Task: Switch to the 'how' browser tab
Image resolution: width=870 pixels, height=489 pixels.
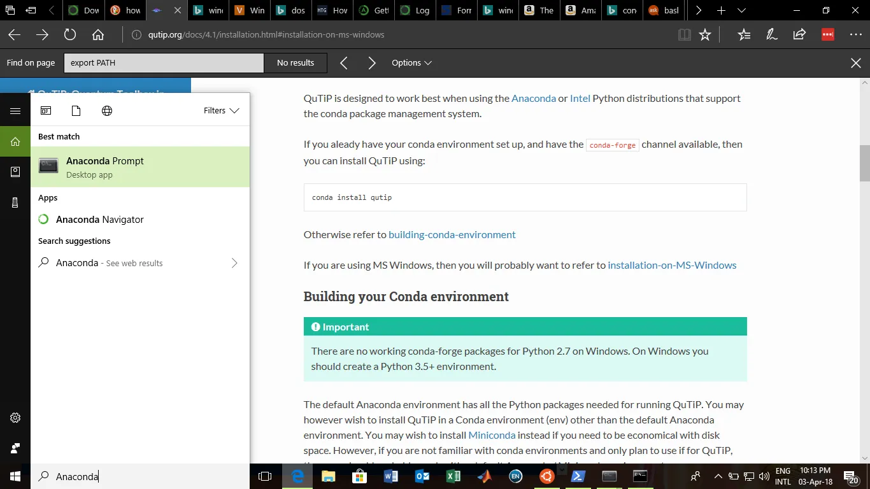Action: [125, 10]
